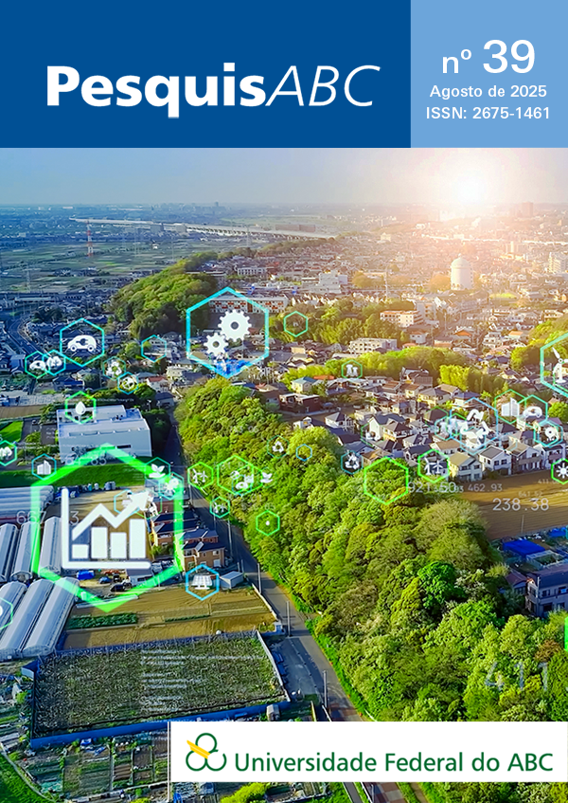The image size is (568, 803).
Task: Click the empty green hexagon above 921.50
Action: pyautogui.click(x=386, y=480)
